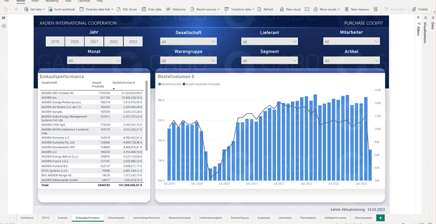The width and height of the screenshot is (436, 224).
Task: Switch to Report view in left sidebar
Action: click(3, 17)
